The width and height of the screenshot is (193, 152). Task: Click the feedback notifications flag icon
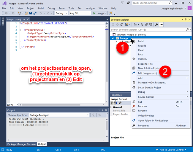122,3
